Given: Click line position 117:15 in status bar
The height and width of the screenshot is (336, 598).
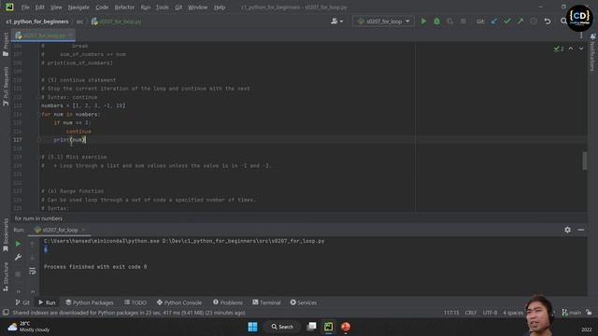Looking at the screenshot, I should [x=451, y=313].
